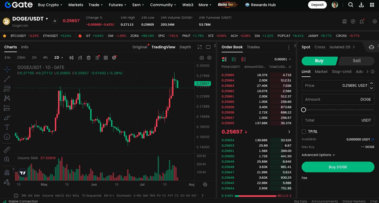Expand more margin mode tabs arrow
379x203 pixels.
(x=354, y=47)
